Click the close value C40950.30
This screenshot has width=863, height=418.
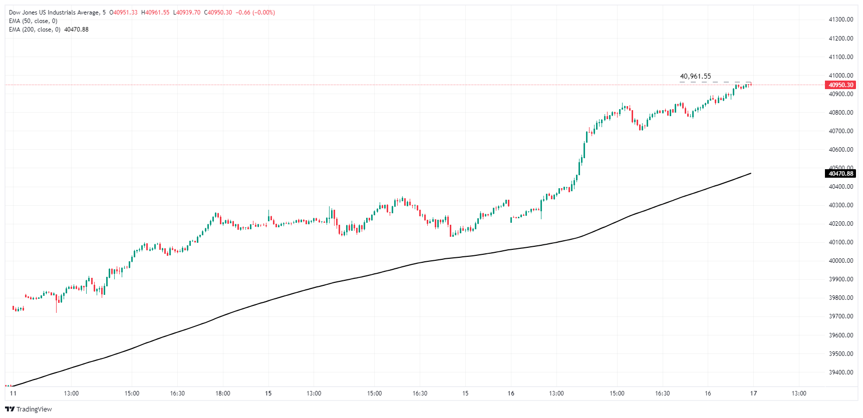pos(218,13)
